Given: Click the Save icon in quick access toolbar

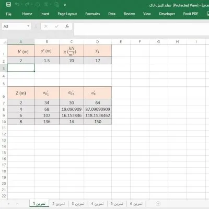Looking at the screenshot, I should pos(8,5).
